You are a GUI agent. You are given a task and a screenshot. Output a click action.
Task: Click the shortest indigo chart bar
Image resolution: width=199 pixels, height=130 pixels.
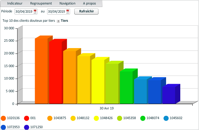click(x=169, y=95)
